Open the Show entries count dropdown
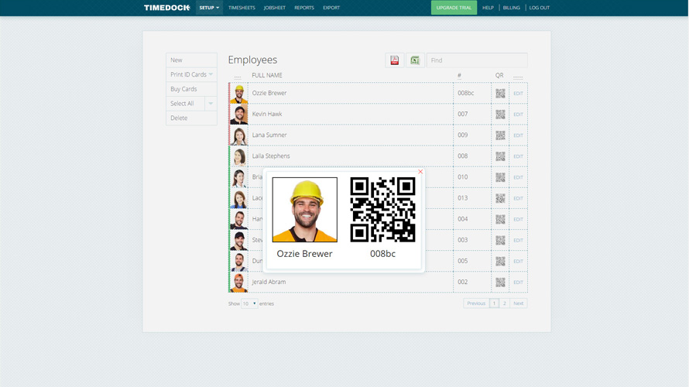The height and width of the screenshot is (387, 689). click(249, 303)
